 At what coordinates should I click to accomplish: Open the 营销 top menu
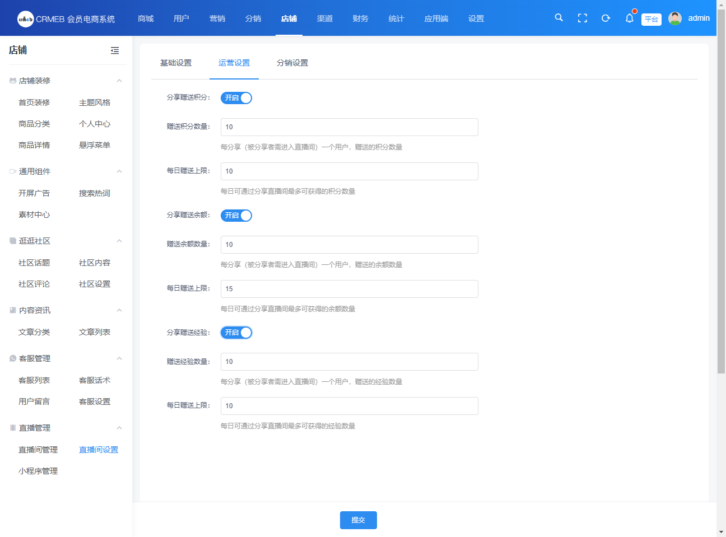(217, 18)
